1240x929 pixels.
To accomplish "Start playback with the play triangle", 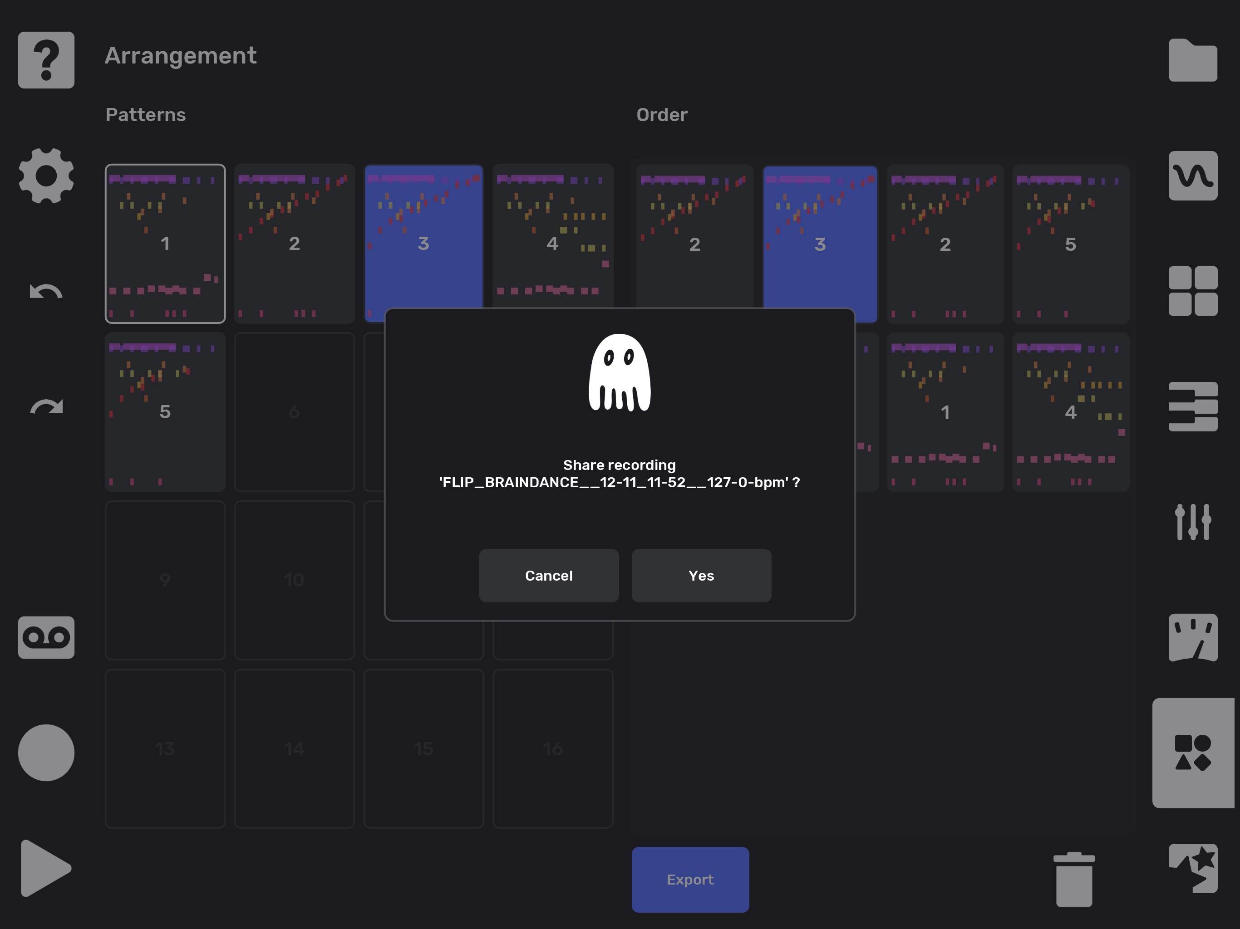I will coord(46,868).
